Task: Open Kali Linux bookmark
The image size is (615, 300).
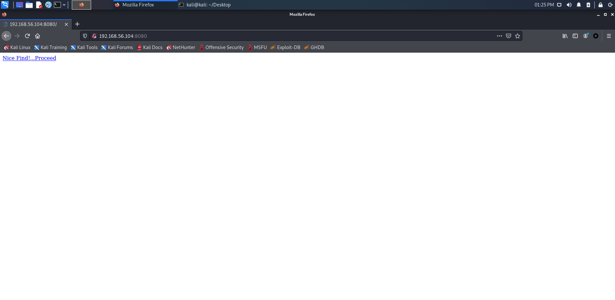Action: [17, 47]
